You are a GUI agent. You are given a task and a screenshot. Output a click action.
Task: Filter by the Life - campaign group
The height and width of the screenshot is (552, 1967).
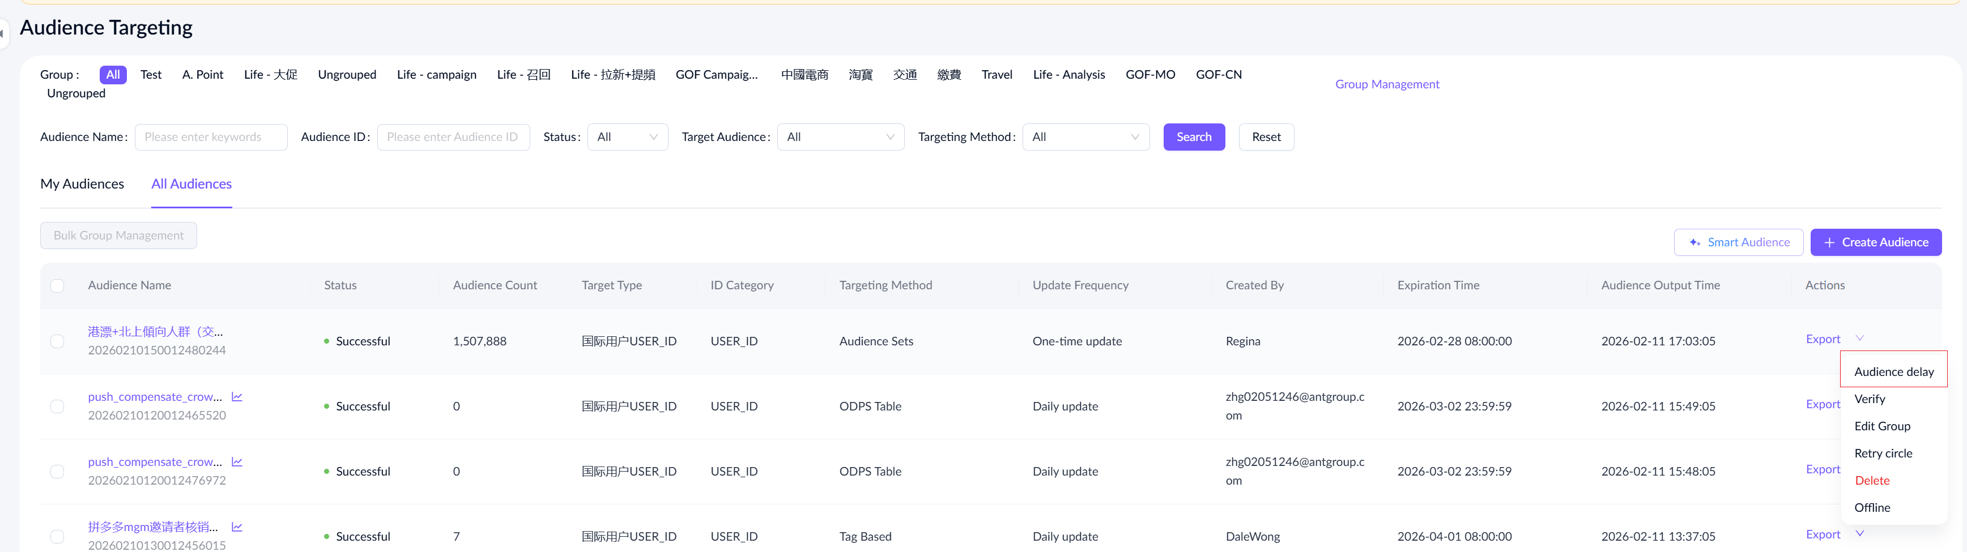tap(436, 75)
